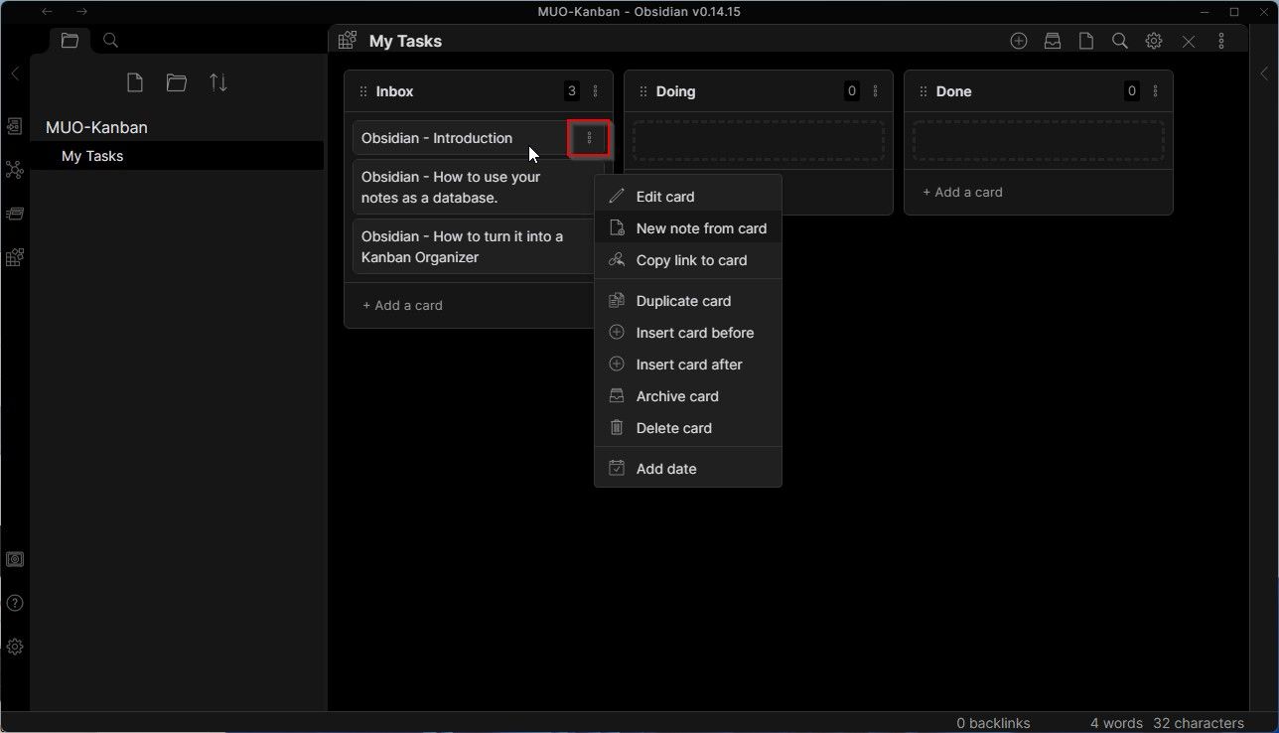Navigate forward with title bar arrow
The image size is (1279, 733).
(x=82, y=12)
